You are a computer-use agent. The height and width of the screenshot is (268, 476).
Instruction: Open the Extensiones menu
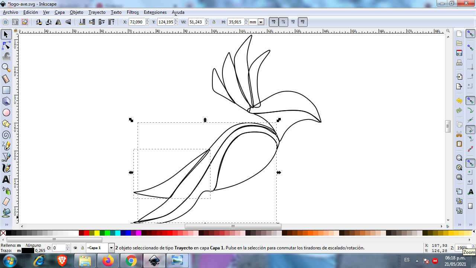point(155,12)
